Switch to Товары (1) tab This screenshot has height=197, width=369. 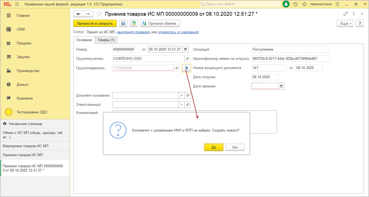(x=106, y=40)
